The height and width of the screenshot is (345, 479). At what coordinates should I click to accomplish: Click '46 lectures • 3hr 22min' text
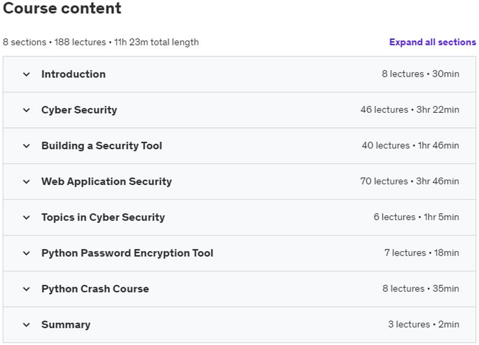410,110
